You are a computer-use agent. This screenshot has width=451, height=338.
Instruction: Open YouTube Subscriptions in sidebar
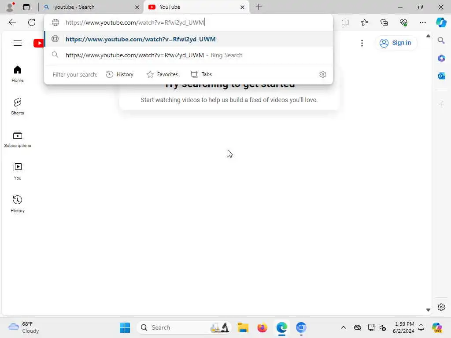18,139
